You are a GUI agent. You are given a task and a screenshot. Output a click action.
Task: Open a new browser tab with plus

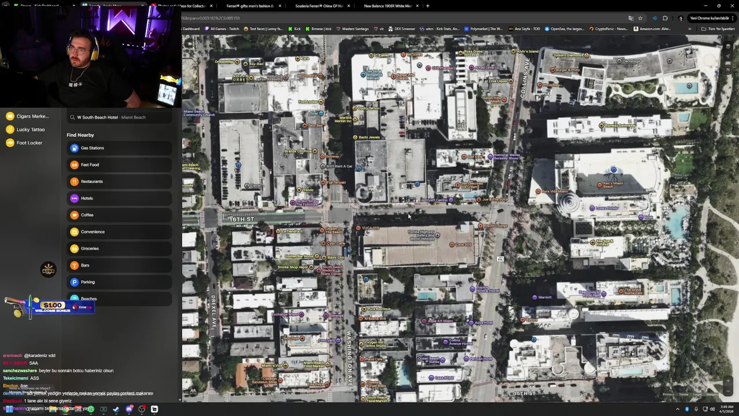[x=427, y=6]
